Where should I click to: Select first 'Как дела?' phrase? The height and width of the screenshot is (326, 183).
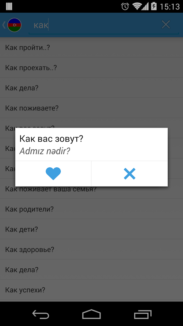91,88
